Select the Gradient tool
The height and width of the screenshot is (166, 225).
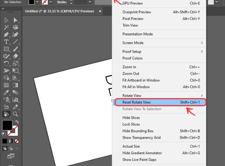click(15, 85)
